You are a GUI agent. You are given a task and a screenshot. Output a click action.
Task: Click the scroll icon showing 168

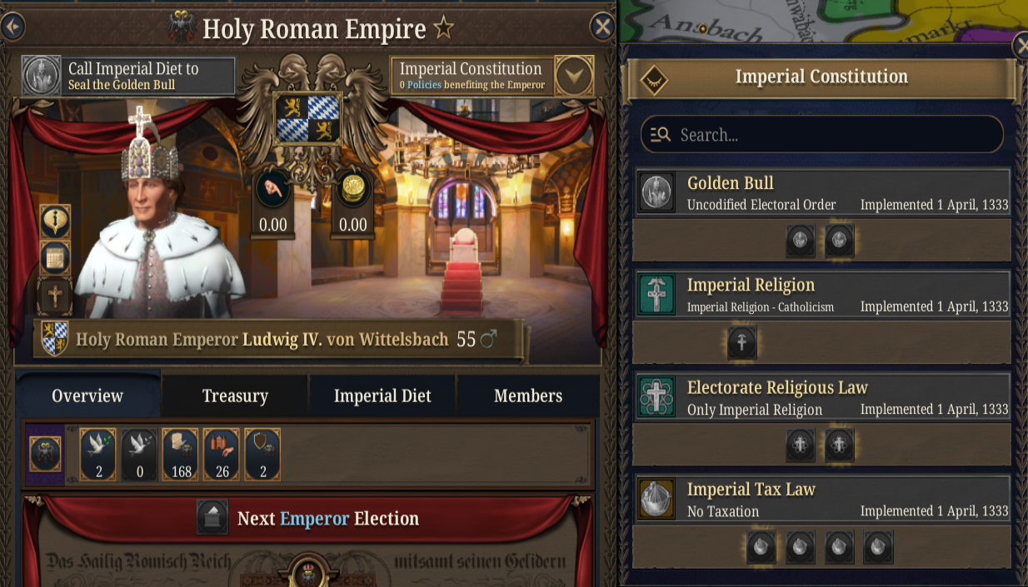click(x=181, y=455)
